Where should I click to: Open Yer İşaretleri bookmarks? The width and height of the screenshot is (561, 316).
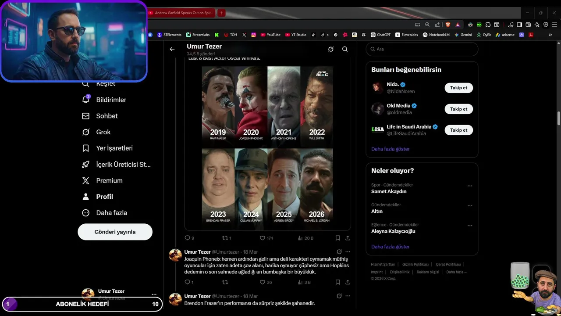[107, 148]
